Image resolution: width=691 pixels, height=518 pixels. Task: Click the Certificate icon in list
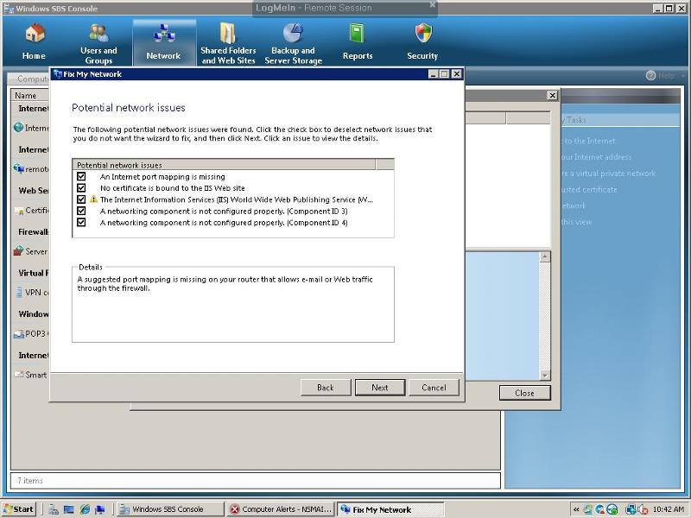click(19, 211)
